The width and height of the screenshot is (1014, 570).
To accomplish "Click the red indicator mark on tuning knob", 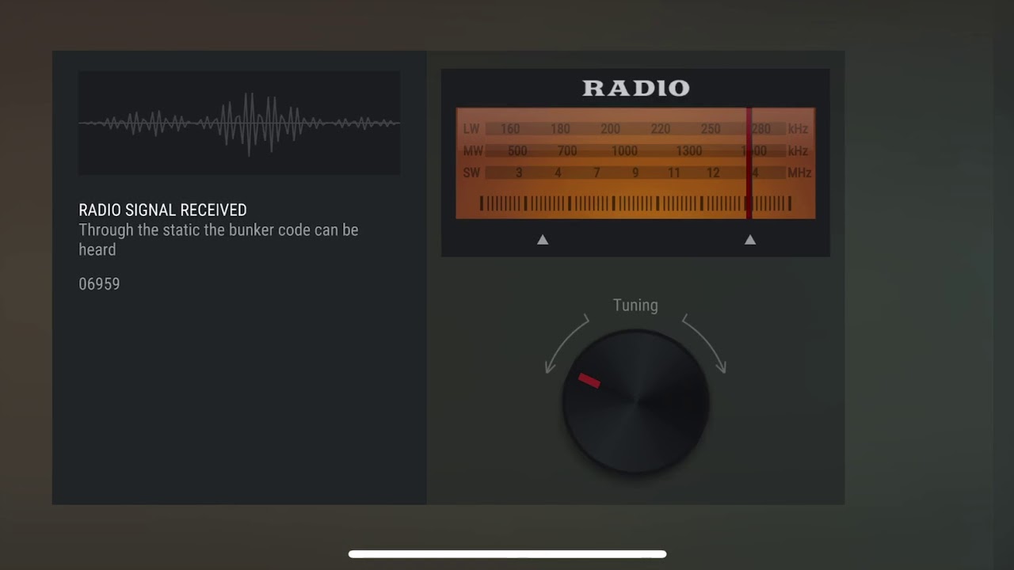I will 589,381.
